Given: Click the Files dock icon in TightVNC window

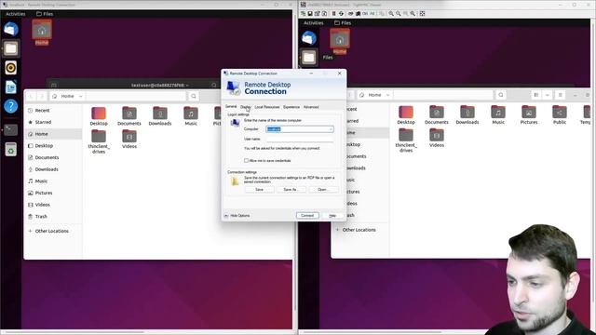Looking at the screenshot, I should coord(309,58).
